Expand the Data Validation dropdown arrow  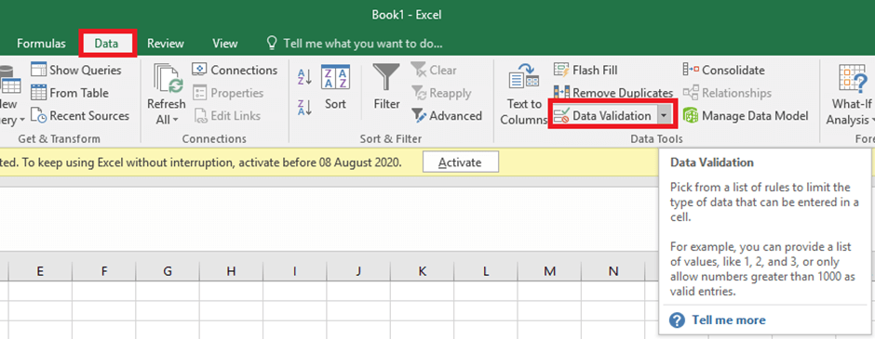[664, 116]
